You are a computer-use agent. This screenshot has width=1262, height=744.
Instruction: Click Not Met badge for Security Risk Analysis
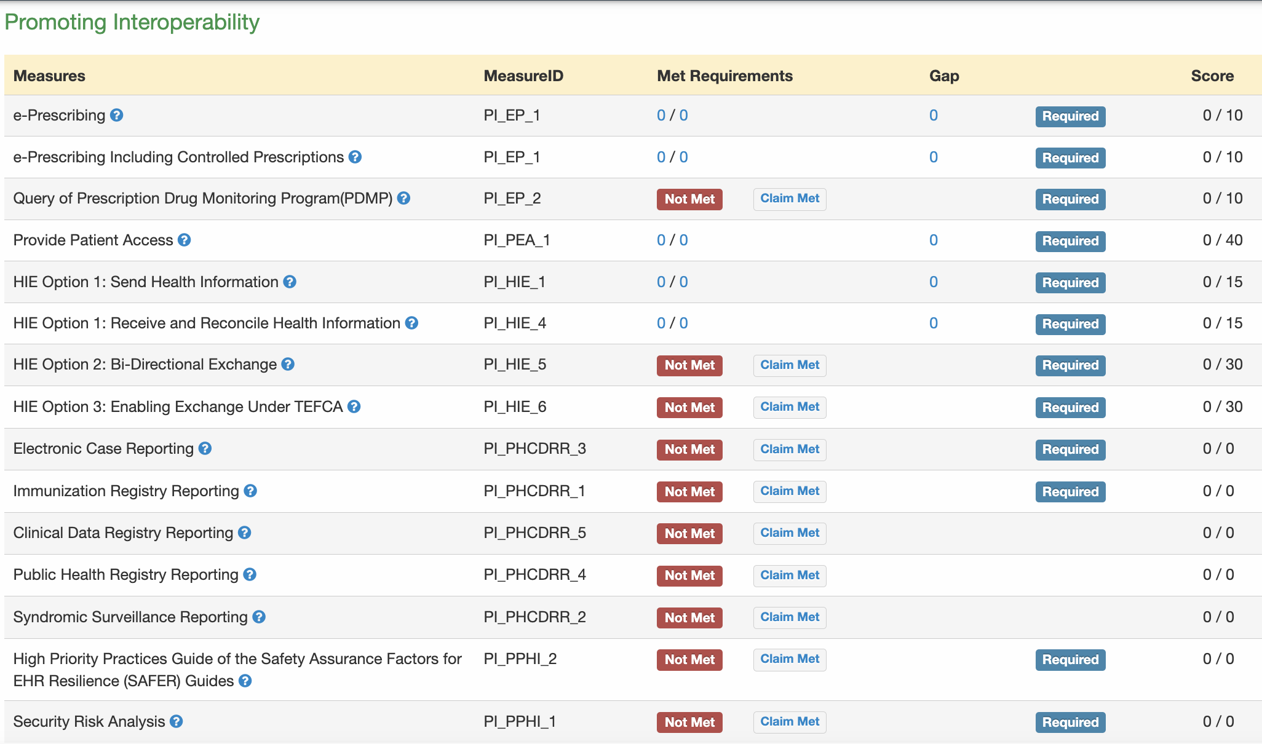tap(689, 722)
